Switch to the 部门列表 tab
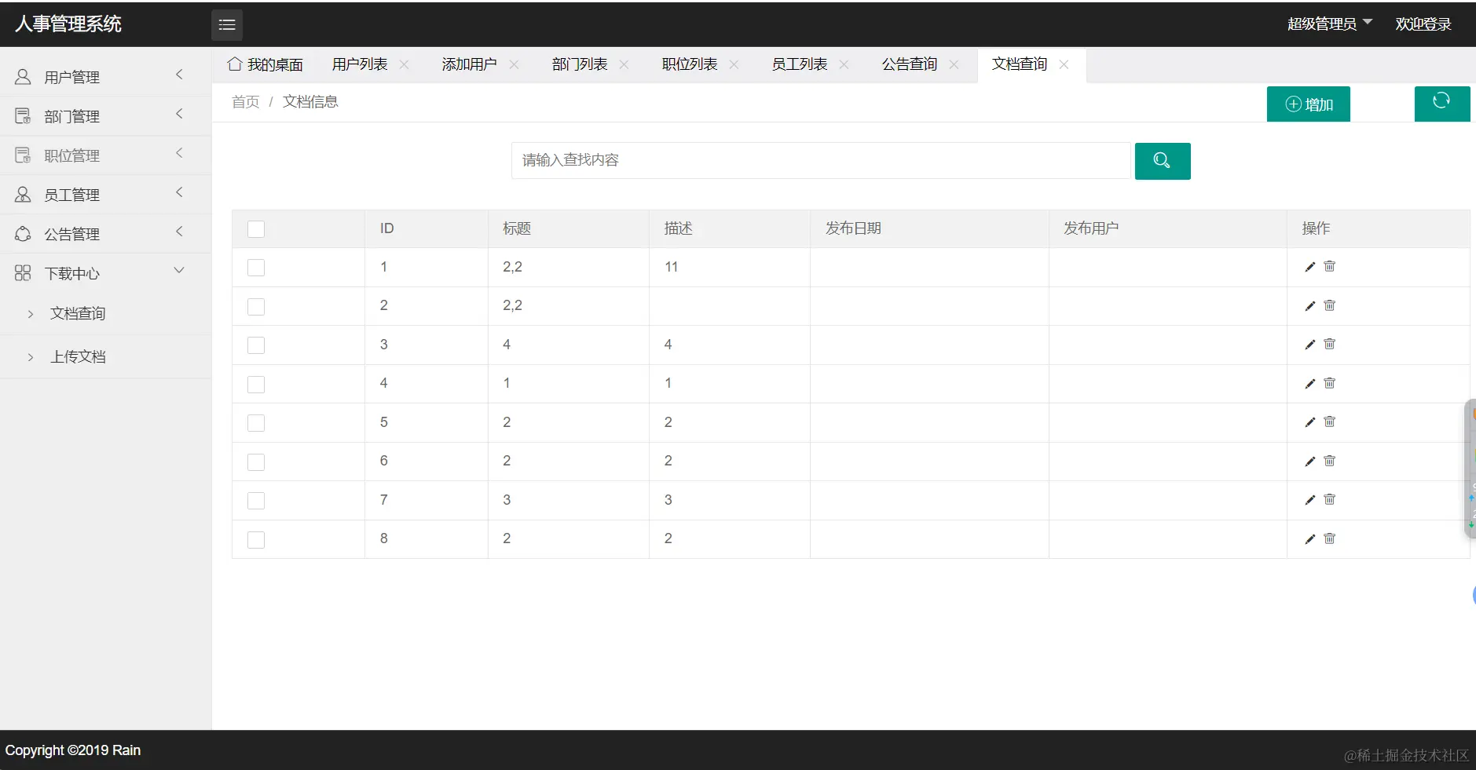The width and height of the screenshot is (1476, 770). (x=580, y=64)
